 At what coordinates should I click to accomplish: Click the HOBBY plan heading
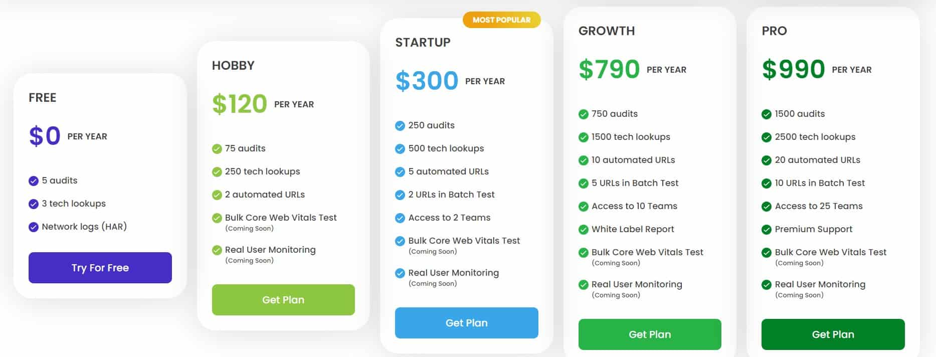click(x=233, y=65)
